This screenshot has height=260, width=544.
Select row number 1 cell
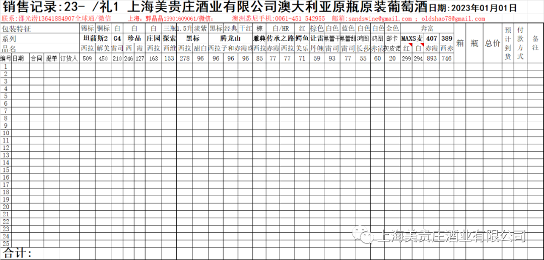pyautogui.click(x=6, y=66)
